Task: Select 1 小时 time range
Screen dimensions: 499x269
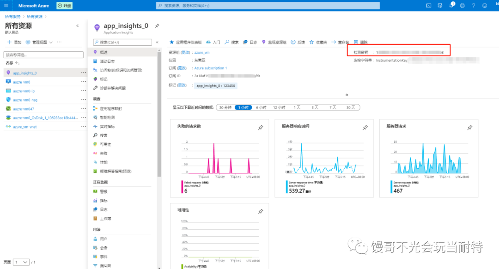Action: (x=243, y=108)
